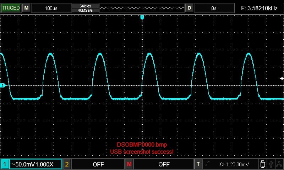
Task: Click the trigger level arrow on the right edge
Action: [282, 78]
